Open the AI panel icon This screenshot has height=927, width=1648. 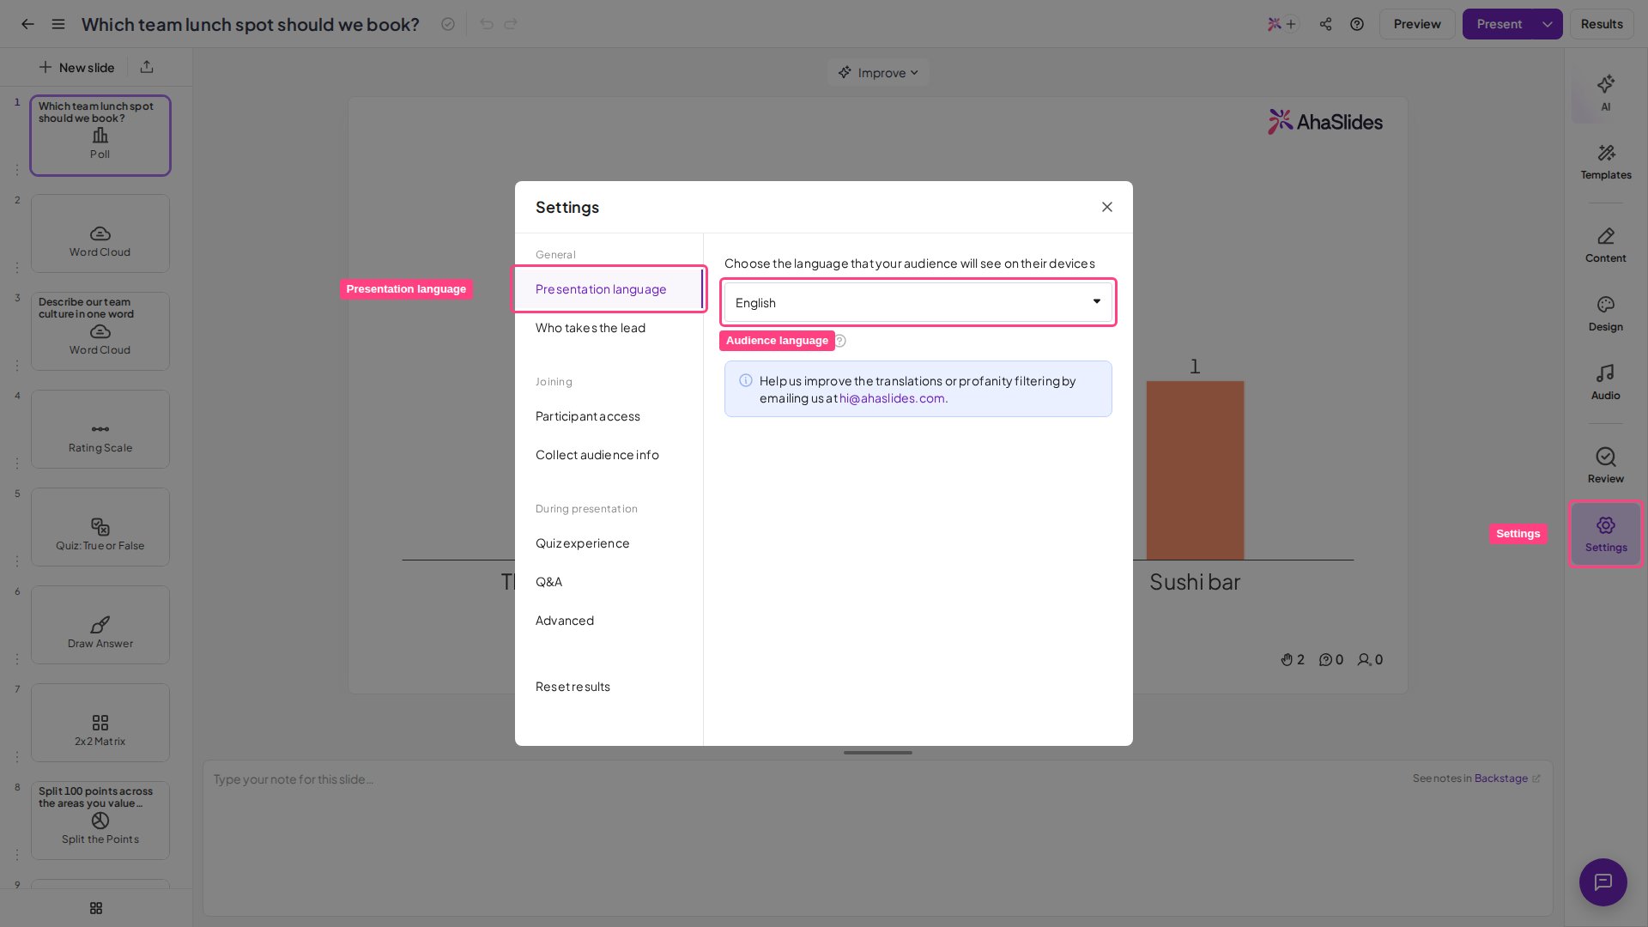(x=1606, y=92)
